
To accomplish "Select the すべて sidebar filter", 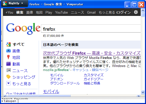I will point(18,44).
